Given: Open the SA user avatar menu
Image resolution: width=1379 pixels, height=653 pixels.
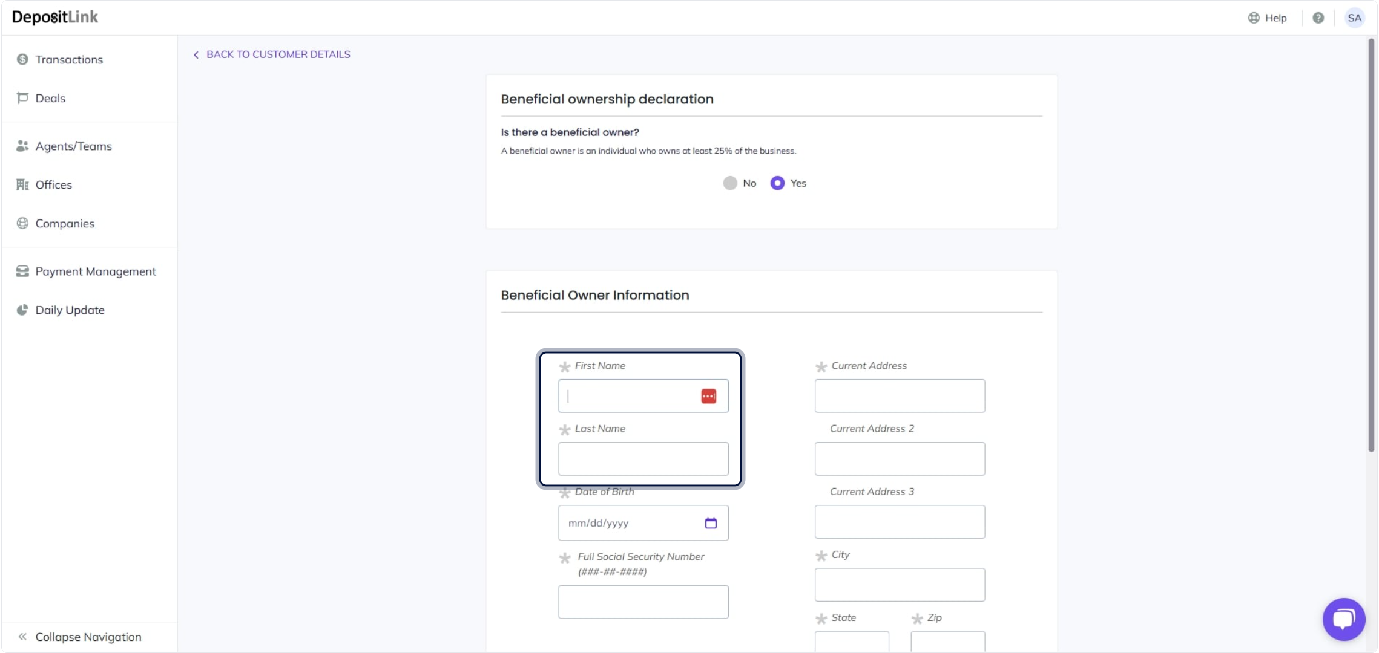Looking at the screenshot, I should (1355, 18).
